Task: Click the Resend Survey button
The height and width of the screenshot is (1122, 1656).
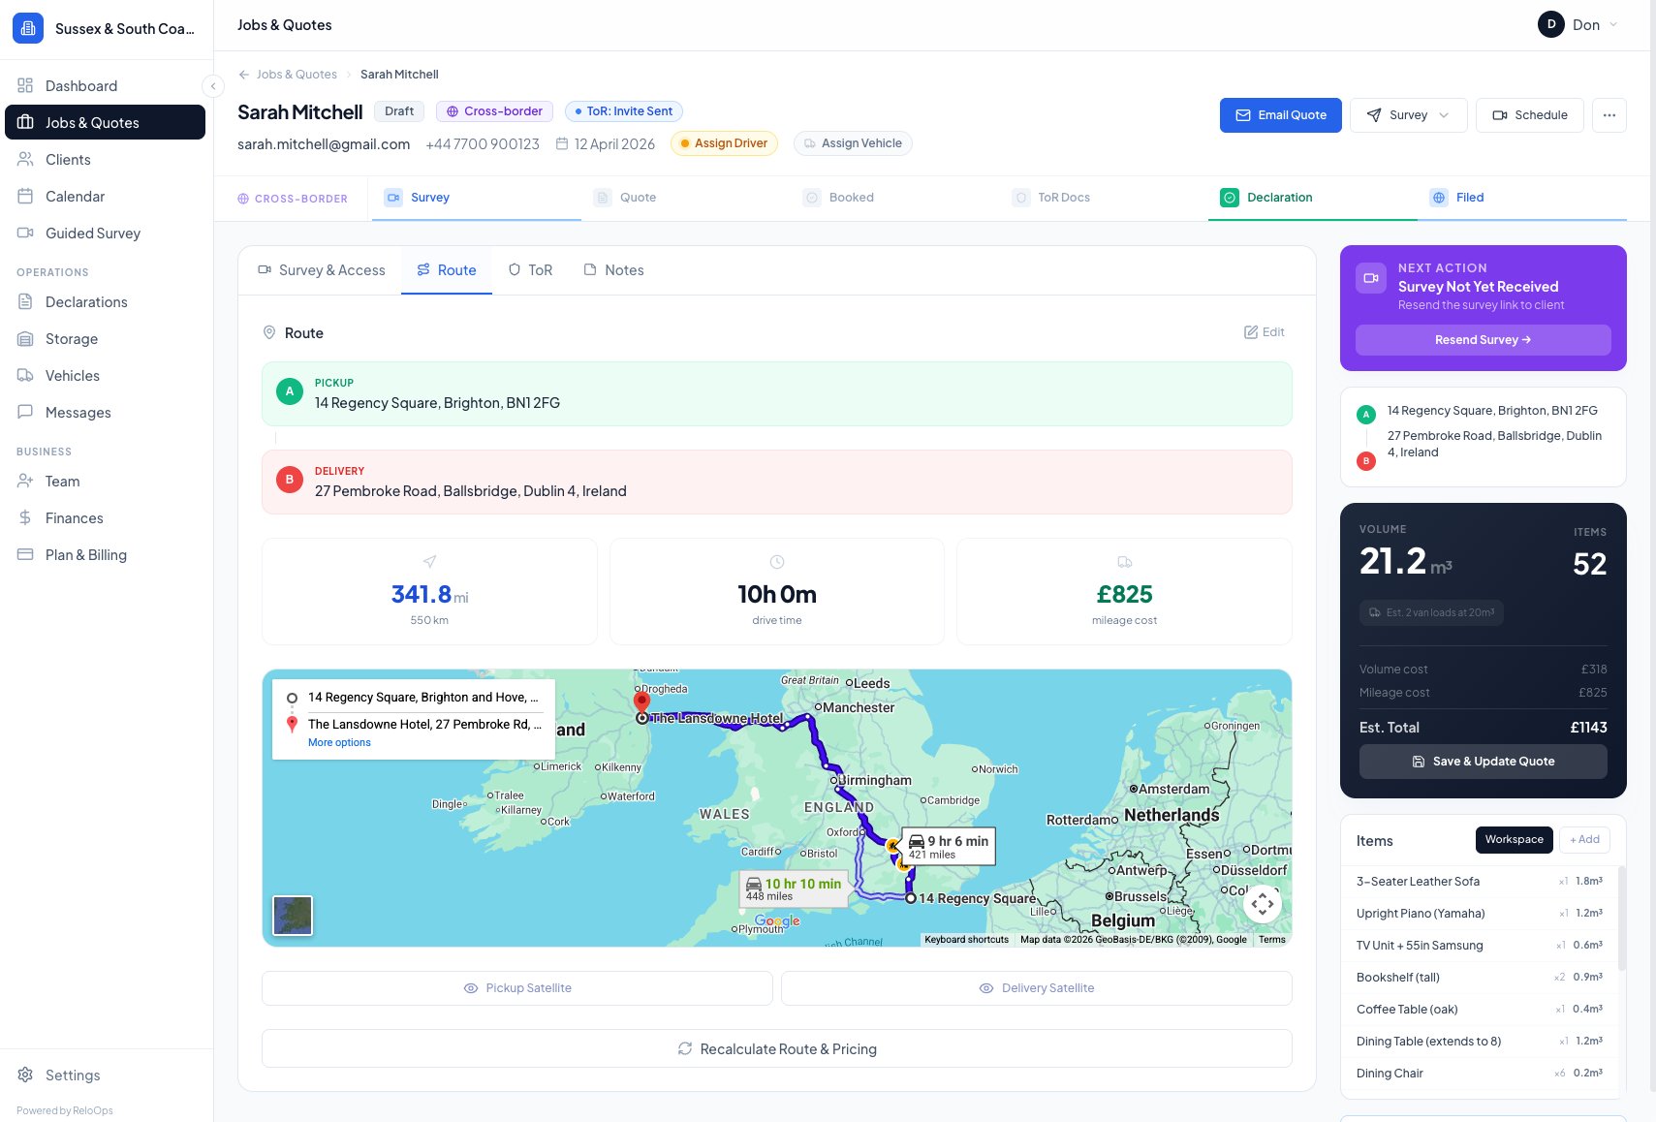Action: tap(1482, 339)
